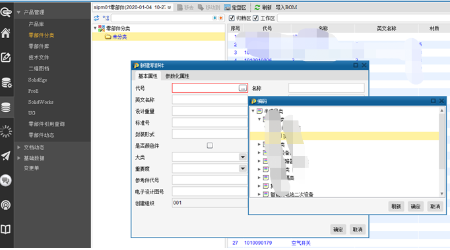Viewport: 450px width, 250px height.
Task: Open SolidEge in the left menu
Action: (x=38, y=80)
